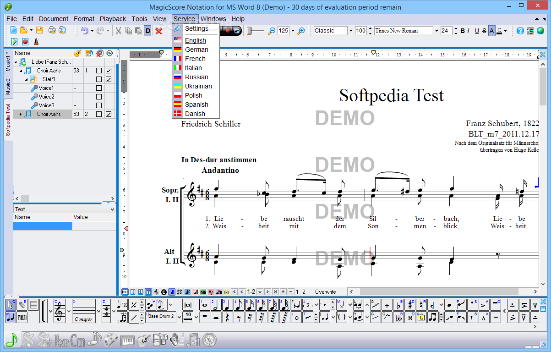Screen dimensions: 551x352
Task: Click the speaker volume icon in bottom bar
Action: pyautogui.click(x=177, y=340)
